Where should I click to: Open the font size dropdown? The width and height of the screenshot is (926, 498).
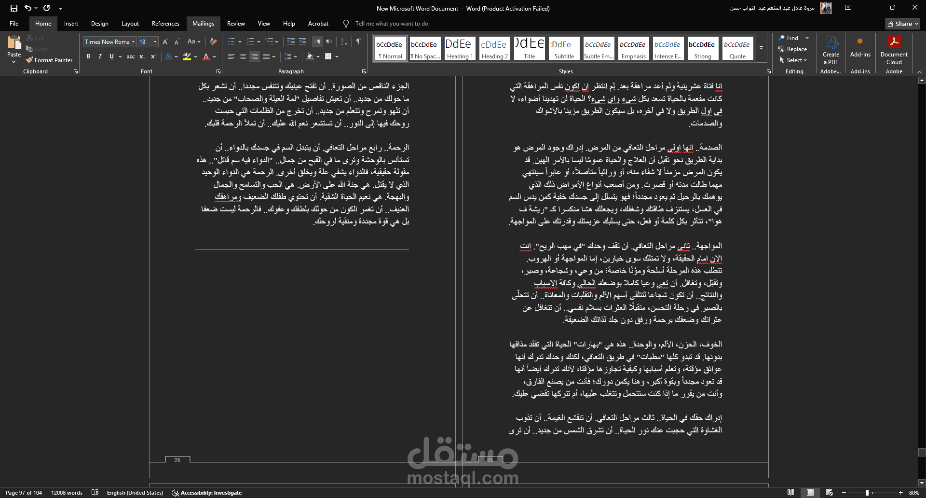click(x=155, y=42)
